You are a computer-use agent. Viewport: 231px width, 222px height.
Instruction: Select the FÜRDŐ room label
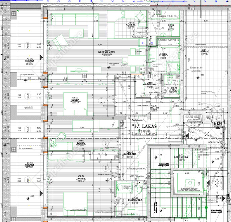coord(164,55)
